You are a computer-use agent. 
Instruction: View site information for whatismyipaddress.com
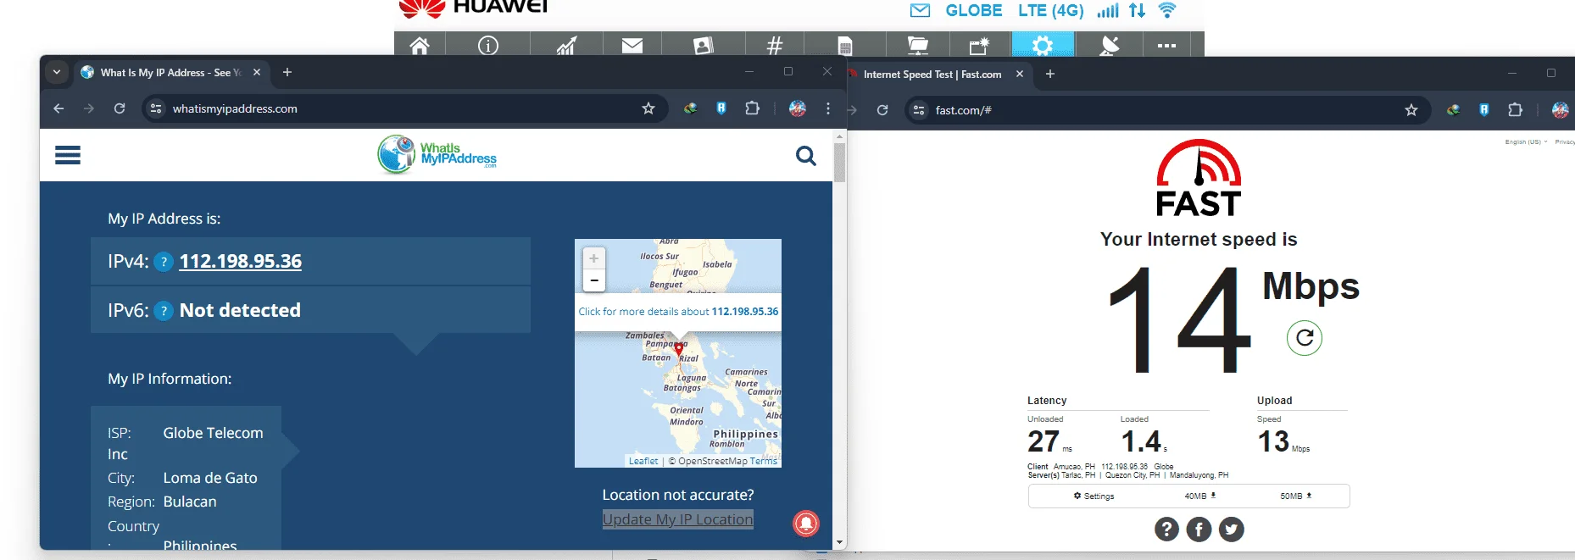156,108
